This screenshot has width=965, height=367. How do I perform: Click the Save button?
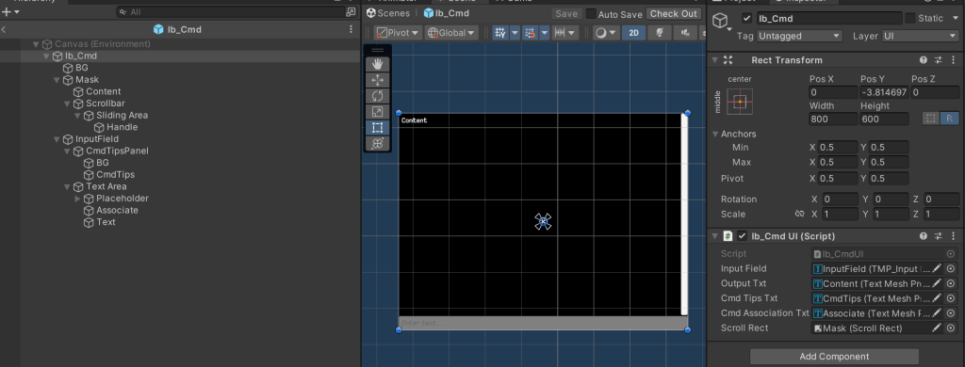(x=566, y=13)
